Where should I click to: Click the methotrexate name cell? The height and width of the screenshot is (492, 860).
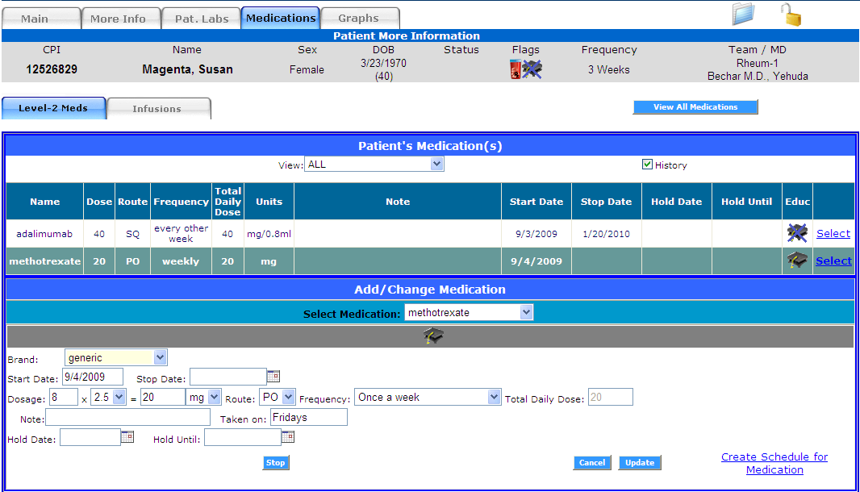[x=44, y=261]
